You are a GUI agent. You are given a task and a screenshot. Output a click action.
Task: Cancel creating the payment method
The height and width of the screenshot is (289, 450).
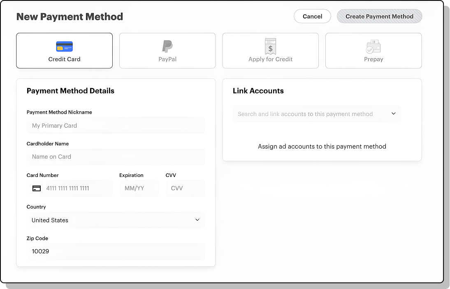[x=312, y=16]
